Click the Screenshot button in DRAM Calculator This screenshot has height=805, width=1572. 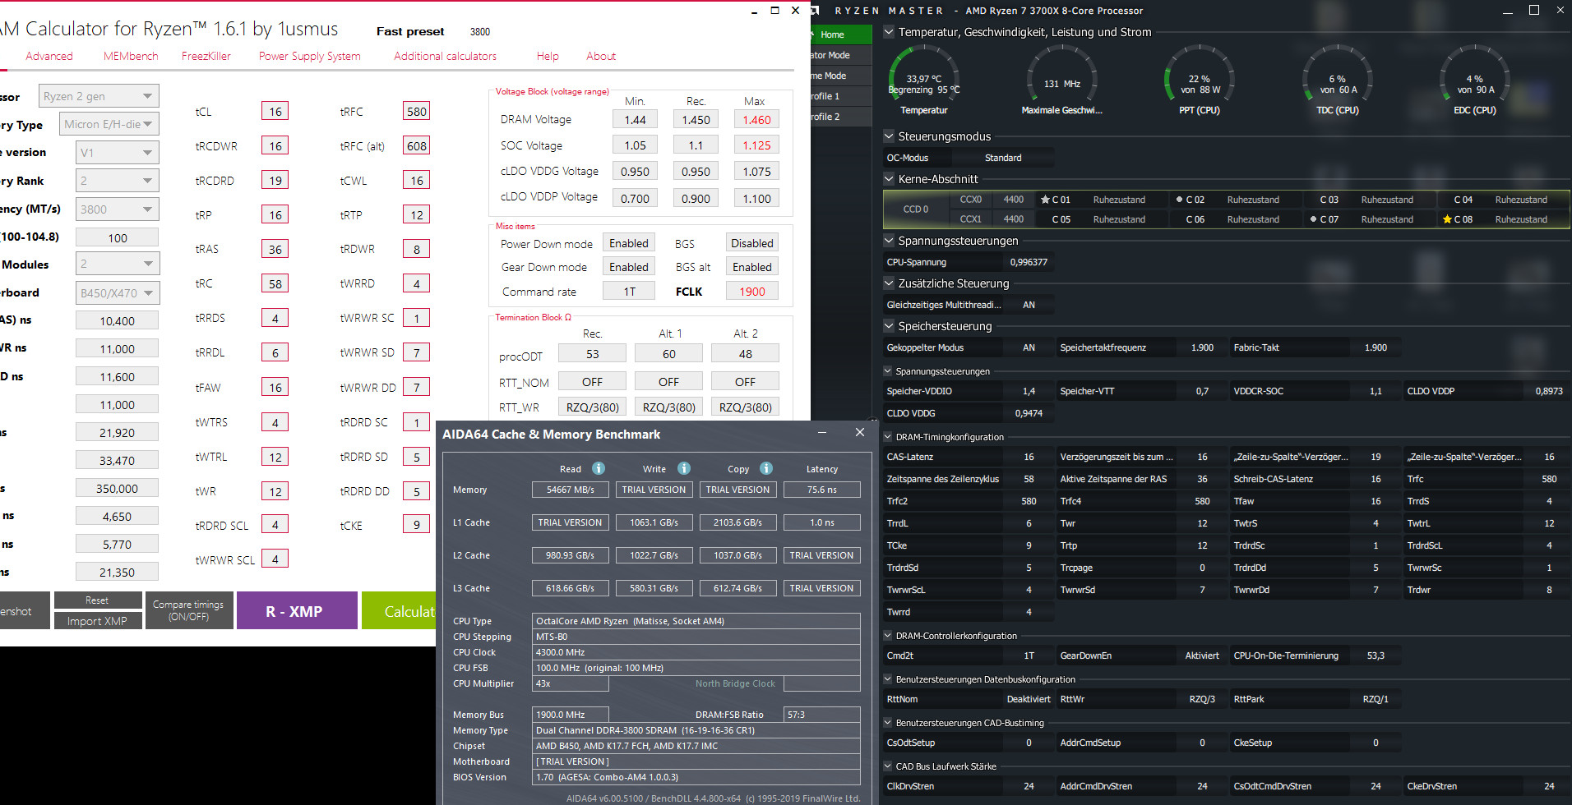click(23, 610)
